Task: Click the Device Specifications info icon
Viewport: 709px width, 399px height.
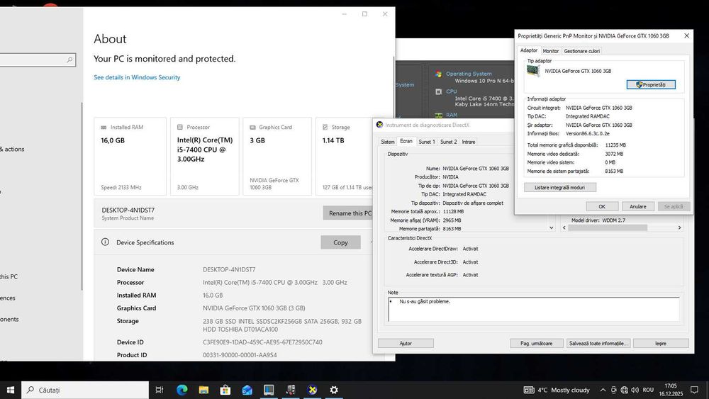Action: (106, 242)
